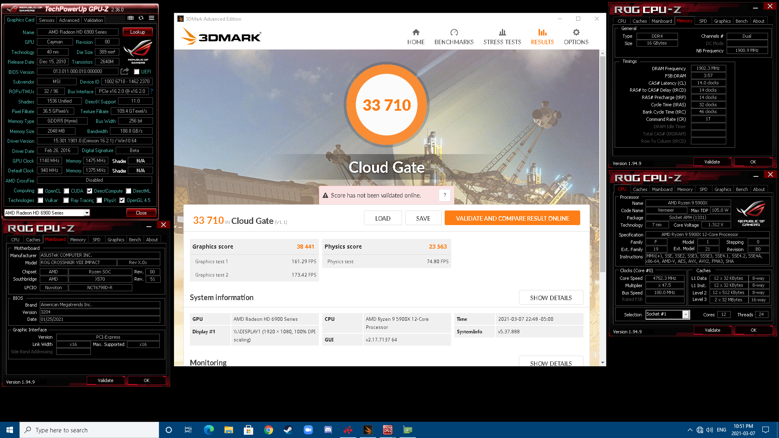Viewport: 779px width, 438px height.
Task: Toggle CUDA checkbox in GPU-Z
Action: coord(66,191)
